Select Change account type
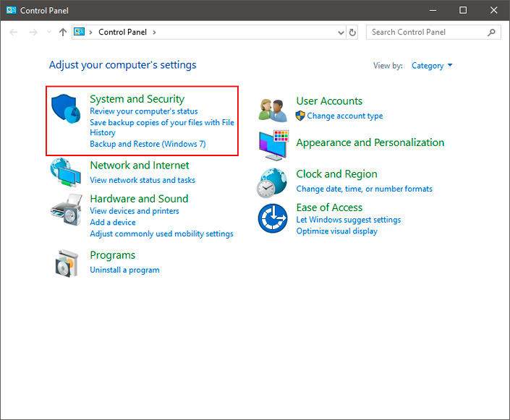 click(345, 116)
